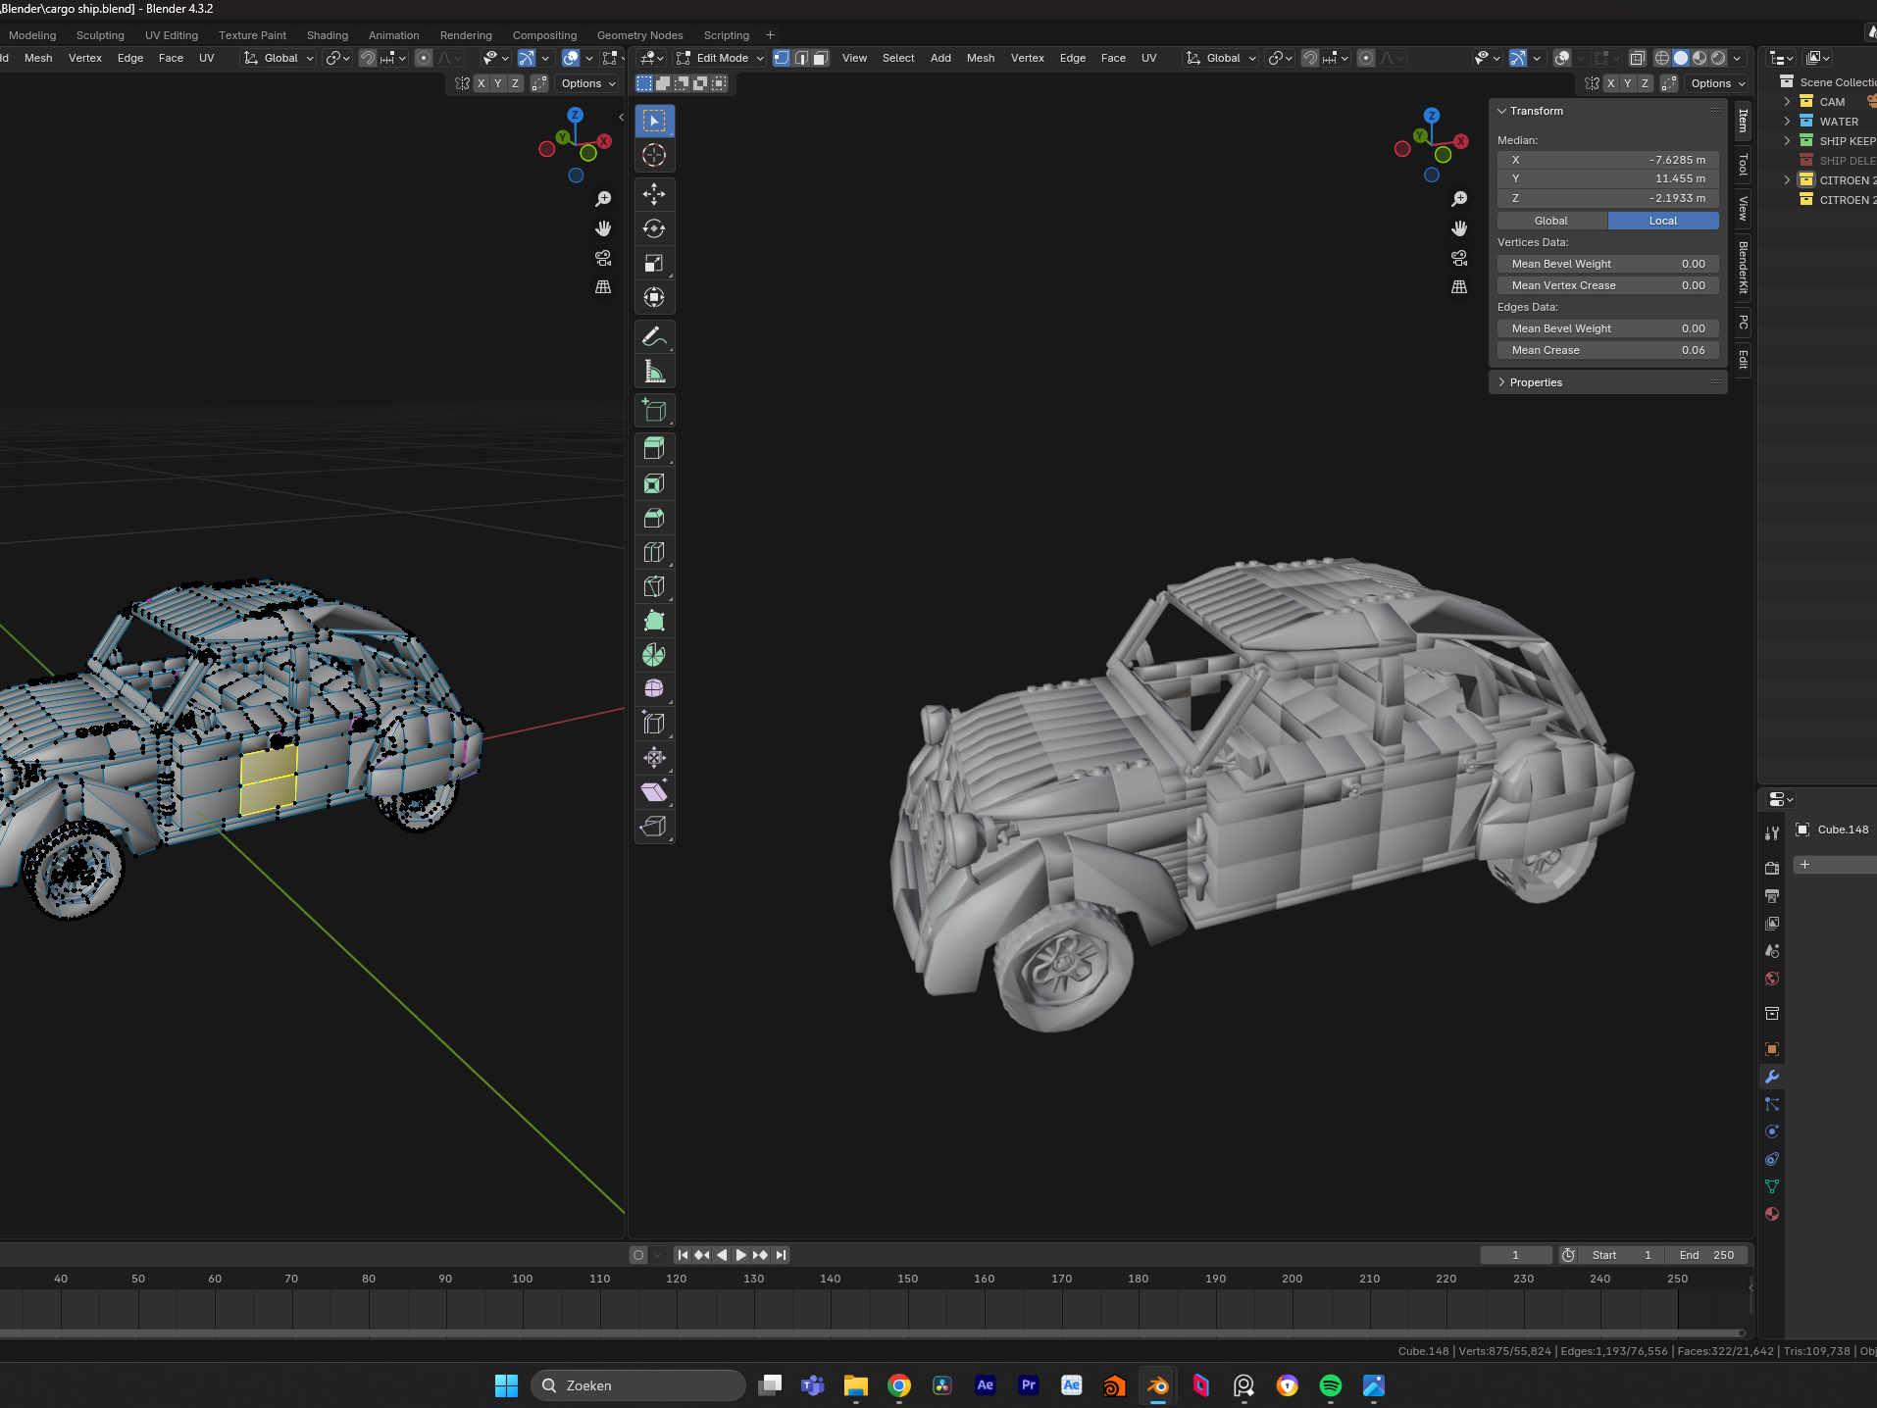
Task: Click the End frame field
Action: click(1707, 1255)
